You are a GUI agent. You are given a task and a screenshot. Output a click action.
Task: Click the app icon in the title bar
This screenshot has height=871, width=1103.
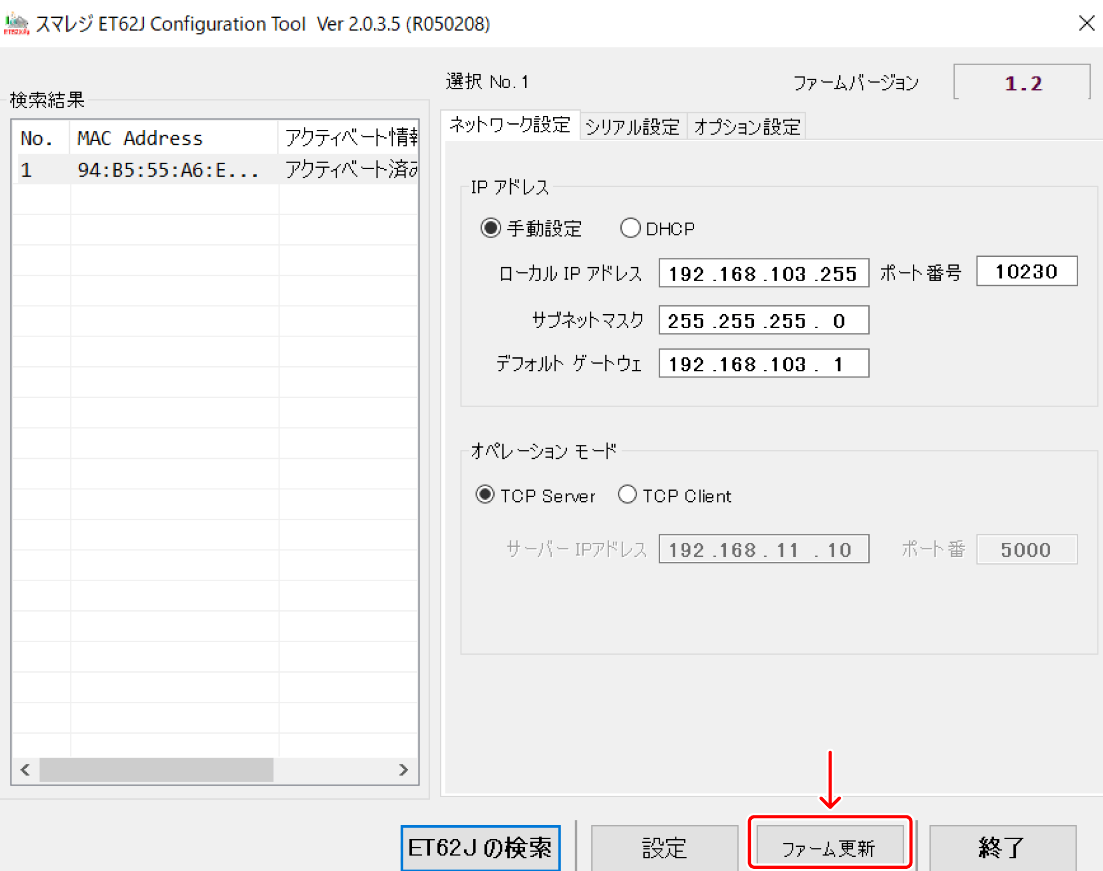click(x=16, y=24)
